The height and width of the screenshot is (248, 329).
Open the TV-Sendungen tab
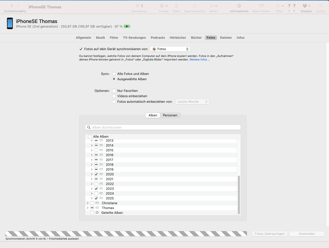[135, 38]
